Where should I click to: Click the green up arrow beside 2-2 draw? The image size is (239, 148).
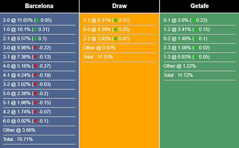coord(115,39)
